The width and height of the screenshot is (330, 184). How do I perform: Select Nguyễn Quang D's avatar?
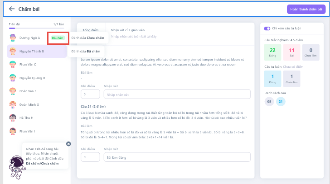coord(13,78)
